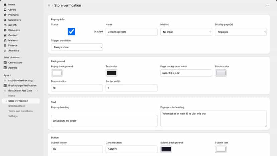Click the Content icon

click(x=5, y=35)
